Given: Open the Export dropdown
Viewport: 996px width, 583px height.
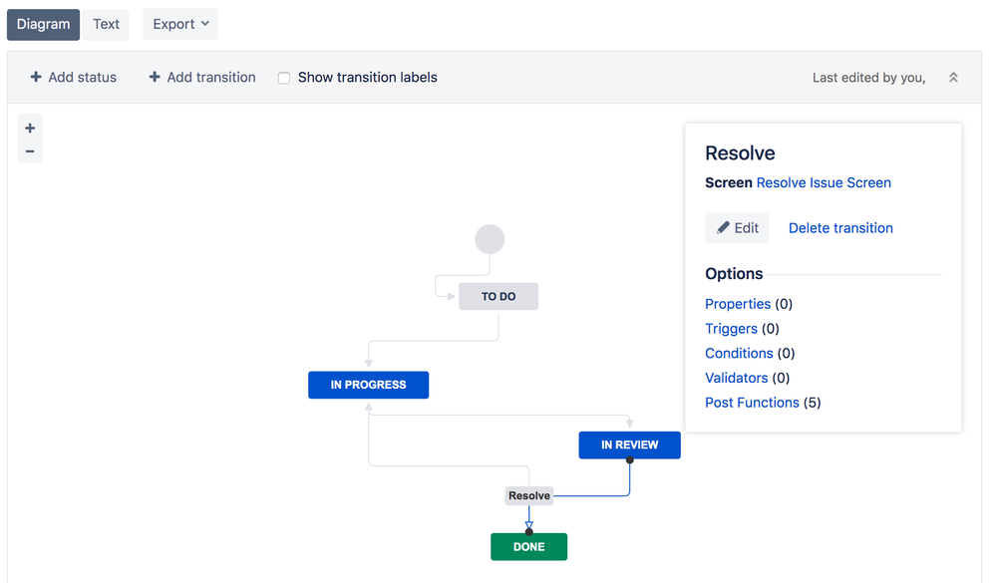Looking at the screenshot, I should tap(179, 24).
